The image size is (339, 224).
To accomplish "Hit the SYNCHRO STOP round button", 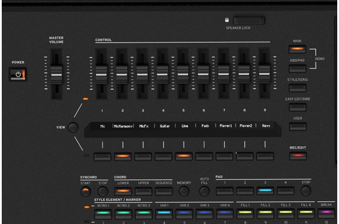I will pyautogui.click(x=102, y=192).
